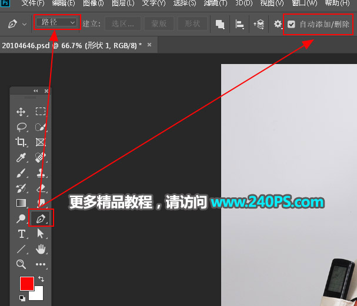This screenshot has height=306, width=357.
Task: Open the pen tool preset picker arrow
Action: 24,24
